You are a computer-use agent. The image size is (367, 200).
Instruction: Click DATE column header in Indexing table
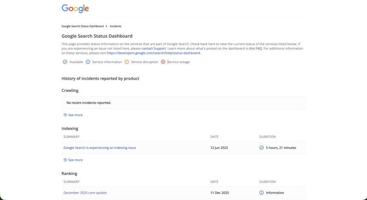click(214, 137)
